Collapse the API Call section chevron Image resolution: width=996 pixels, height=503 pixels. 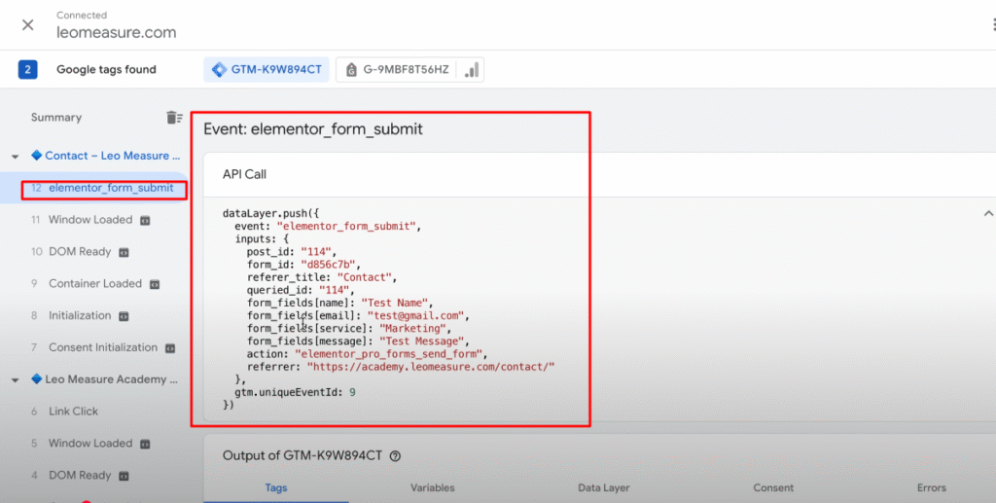click(988, 213)
